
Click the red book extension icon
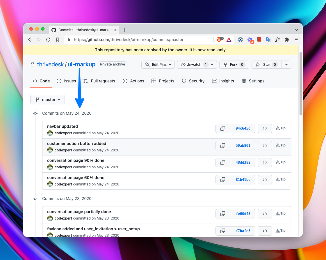click(259, 40)
